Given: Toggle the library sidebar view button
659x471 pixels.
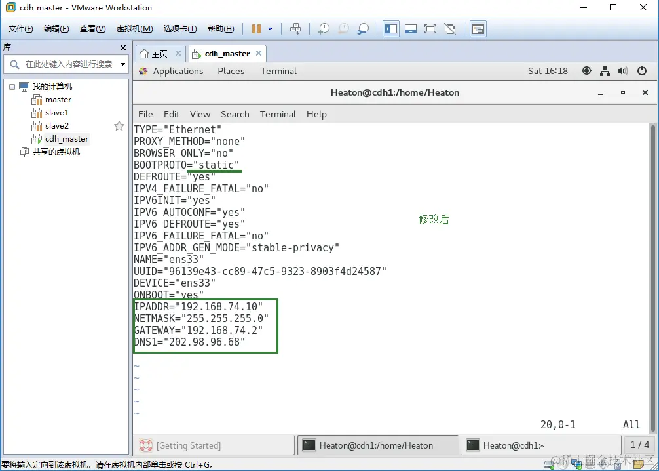Looking at the screenshot, I should [x=391, y=29].
